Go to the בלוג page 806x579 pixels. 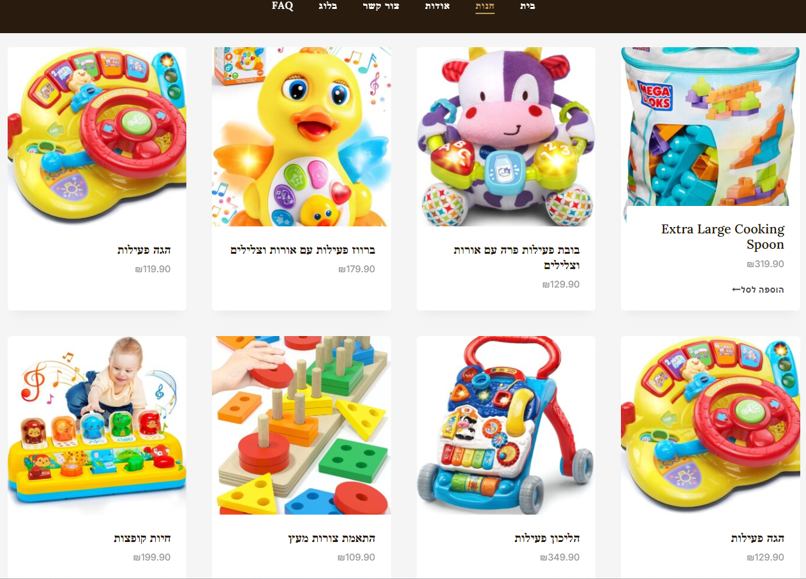[x=328, y=6]
